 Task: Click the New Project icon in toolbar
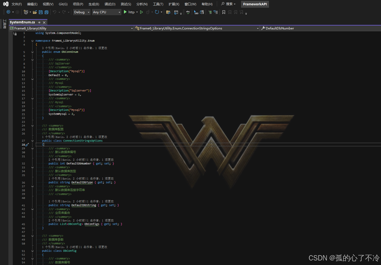coord(26,12)
